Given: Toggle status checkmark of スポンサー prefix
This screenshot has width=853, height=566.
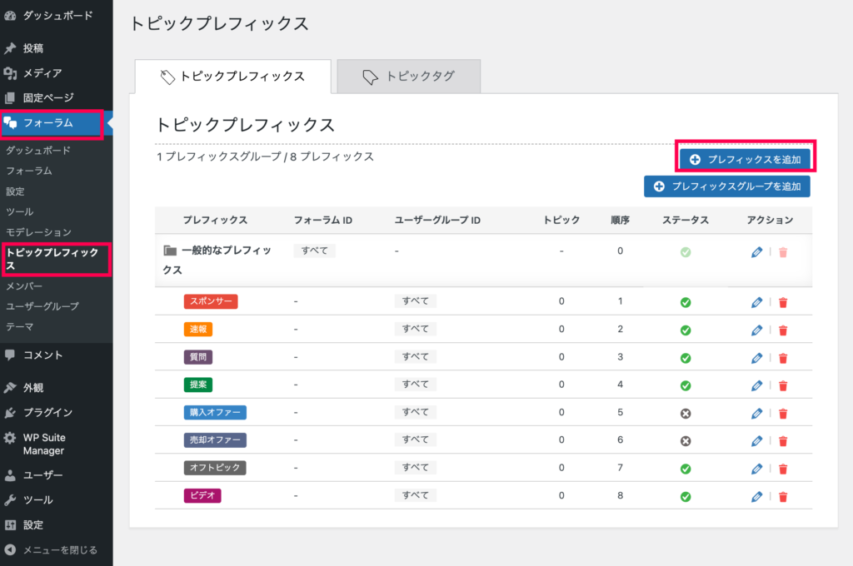Looking at the screenshot, I should (x=686, y=302).
